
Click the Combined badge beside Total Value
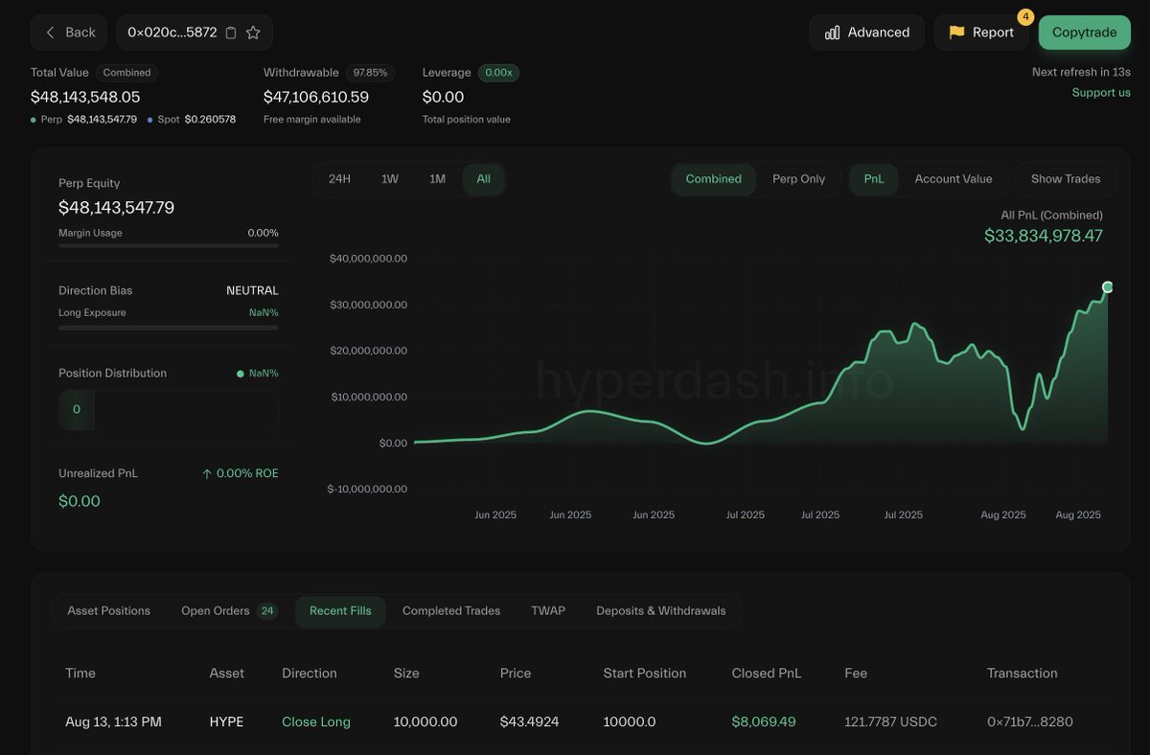point(126,73)
